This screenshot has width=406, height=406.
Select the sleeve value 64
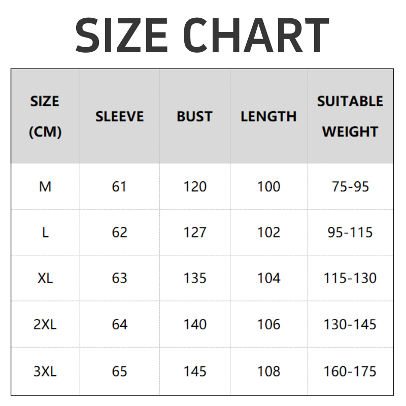point(119,324)
